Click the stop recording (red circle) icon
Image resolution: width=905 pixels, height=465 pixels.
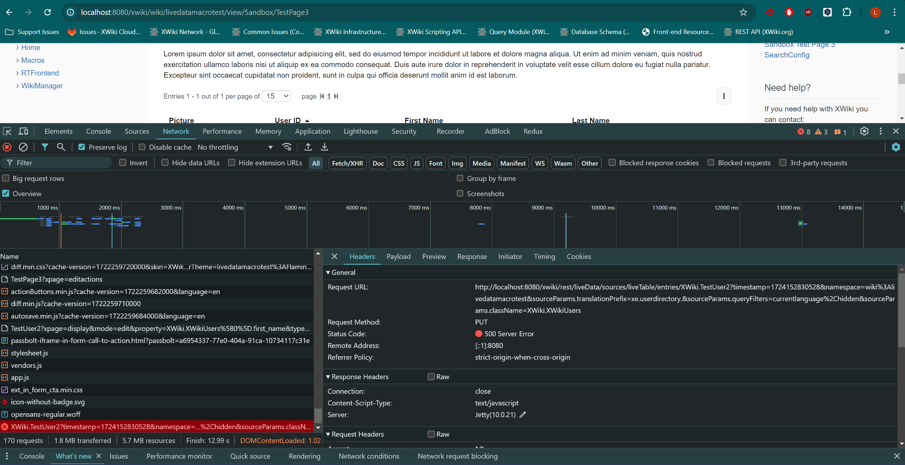(x=7, y=147)
